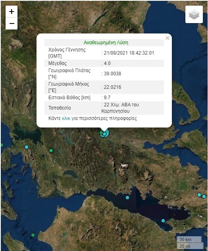Click the 20 mi scale bar

(x=190, y=246)
